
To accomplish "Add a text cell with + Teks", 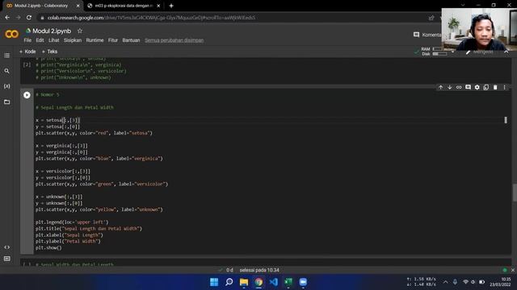I will (x=49, y=52).
